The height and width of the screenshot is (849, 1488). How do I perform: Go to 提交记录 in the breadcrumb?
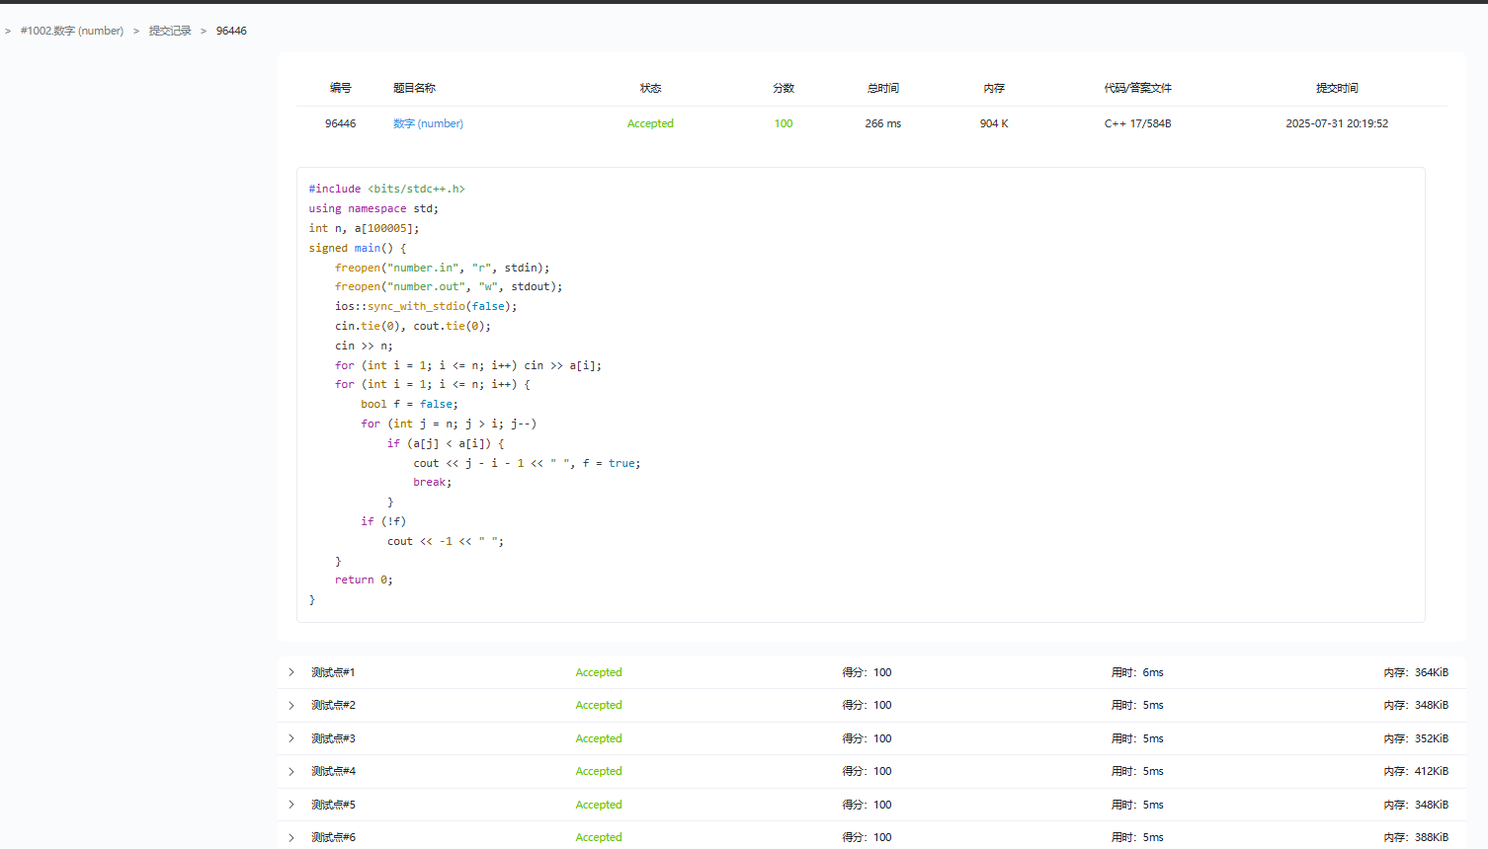tap(170, 31)
